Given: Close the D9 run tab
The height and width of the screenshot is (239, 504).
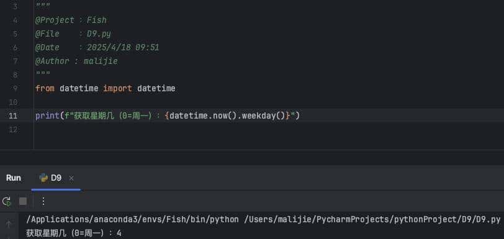Looking at the screenshot, I should (x=71, y=178).
